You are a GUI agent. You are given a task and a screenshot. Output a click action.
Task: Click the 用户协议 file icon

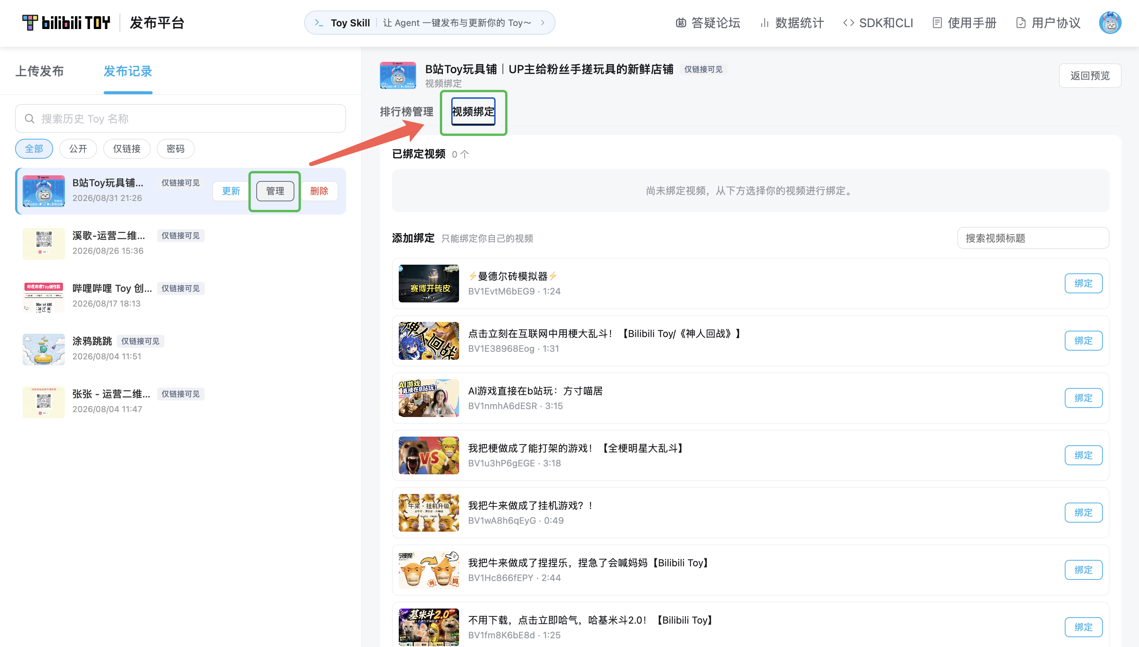click(1020, 23)
